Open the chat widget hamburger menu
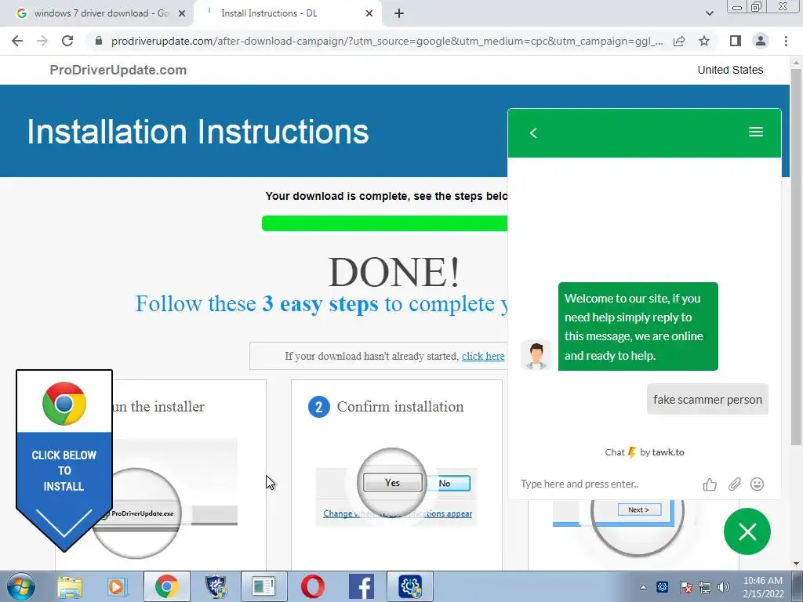This screenshot has height=602, width=803. click(x=756, y=132)
